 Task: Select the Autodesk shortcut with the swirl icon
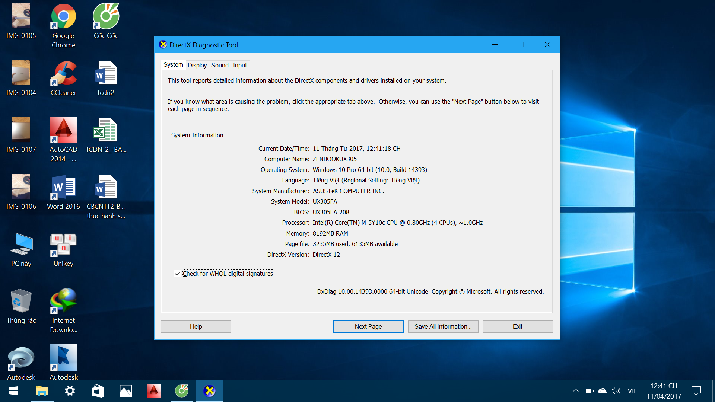tap(21, 363)
